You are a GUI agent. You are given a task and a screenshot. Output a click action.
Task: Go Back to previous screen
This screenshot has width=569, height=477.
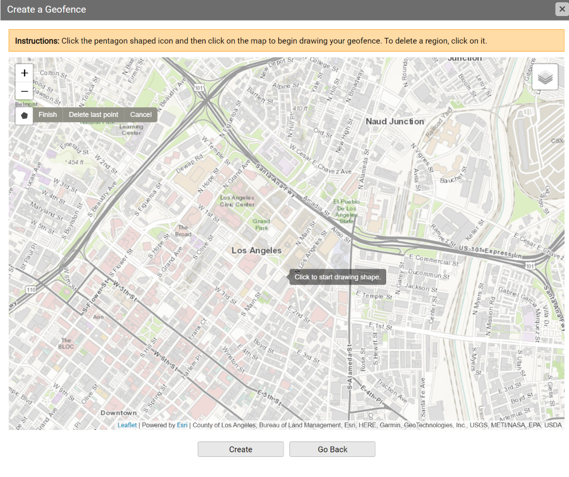332,449
